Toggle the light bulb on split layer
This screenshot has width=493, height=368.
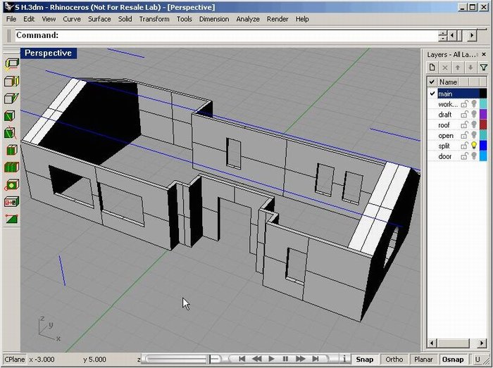click(473, 146)
